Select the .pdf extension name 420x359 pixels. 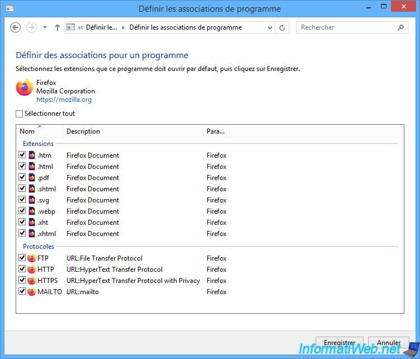tap(44, 178)
